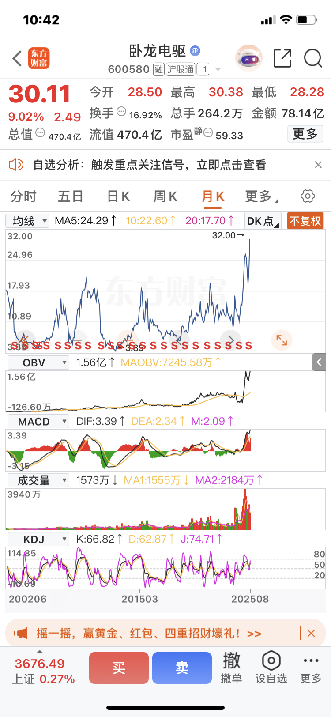The image size is (331, 717).
Task: Tap the 融 margin tag
Action: 158,69
